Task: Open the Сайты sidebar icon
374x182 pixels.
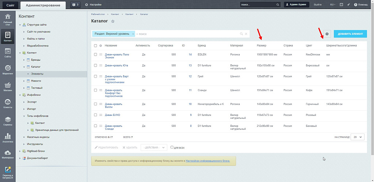Action: pos(8,52)
